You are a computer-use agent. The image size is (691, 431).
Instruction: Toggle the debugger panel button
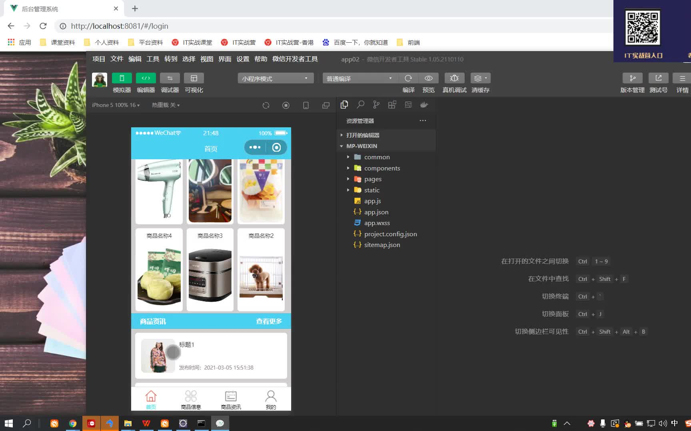pyautogui.click(x=170, y=78)
